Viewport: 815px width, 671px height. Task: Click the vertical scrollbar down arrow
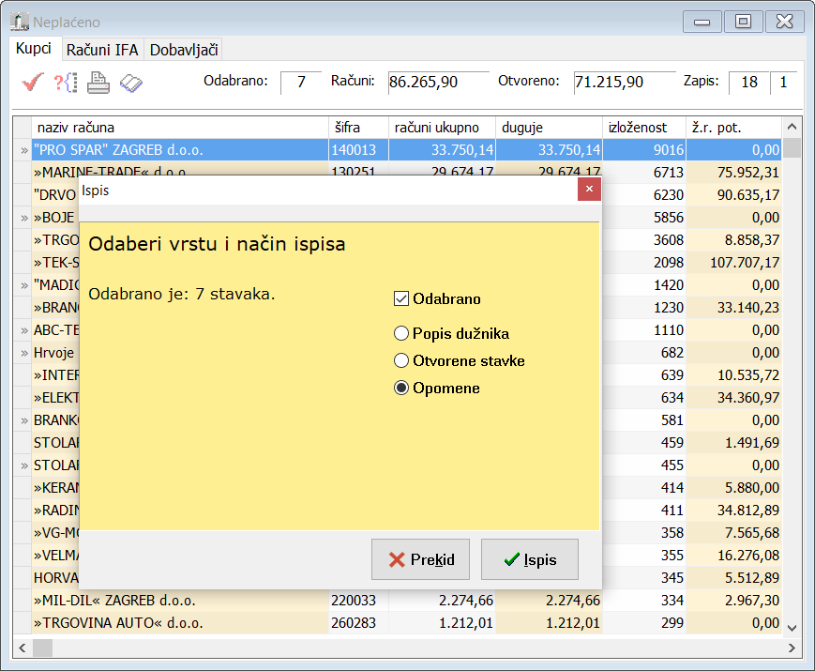[791, 627]
